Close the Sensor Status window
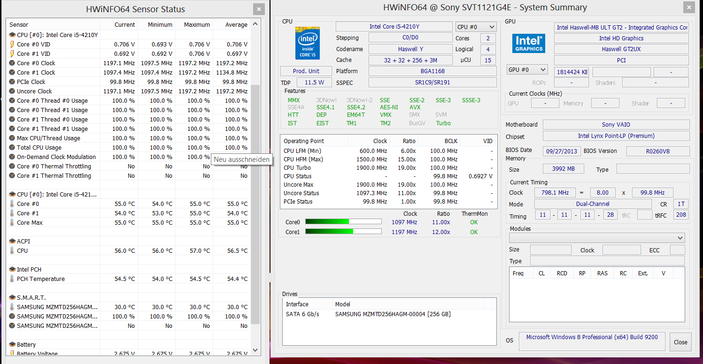The width and height of the screenshot is (703, 364). 258,9
